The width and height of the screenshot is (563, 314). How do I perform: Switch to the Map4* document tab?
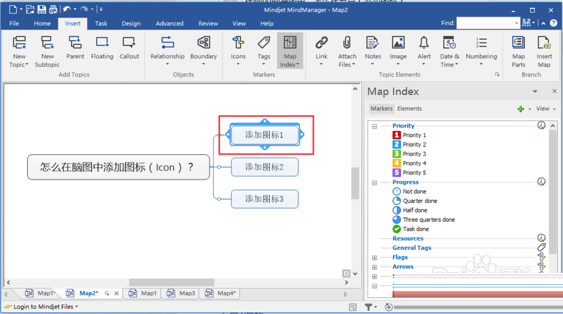(x=221, y=293)
